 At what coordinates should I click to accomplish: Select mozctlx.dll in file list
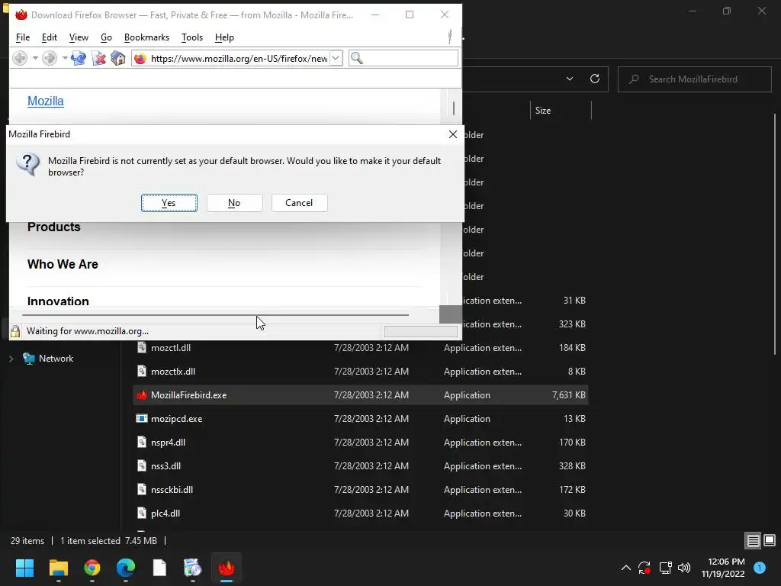click(361, 372)
